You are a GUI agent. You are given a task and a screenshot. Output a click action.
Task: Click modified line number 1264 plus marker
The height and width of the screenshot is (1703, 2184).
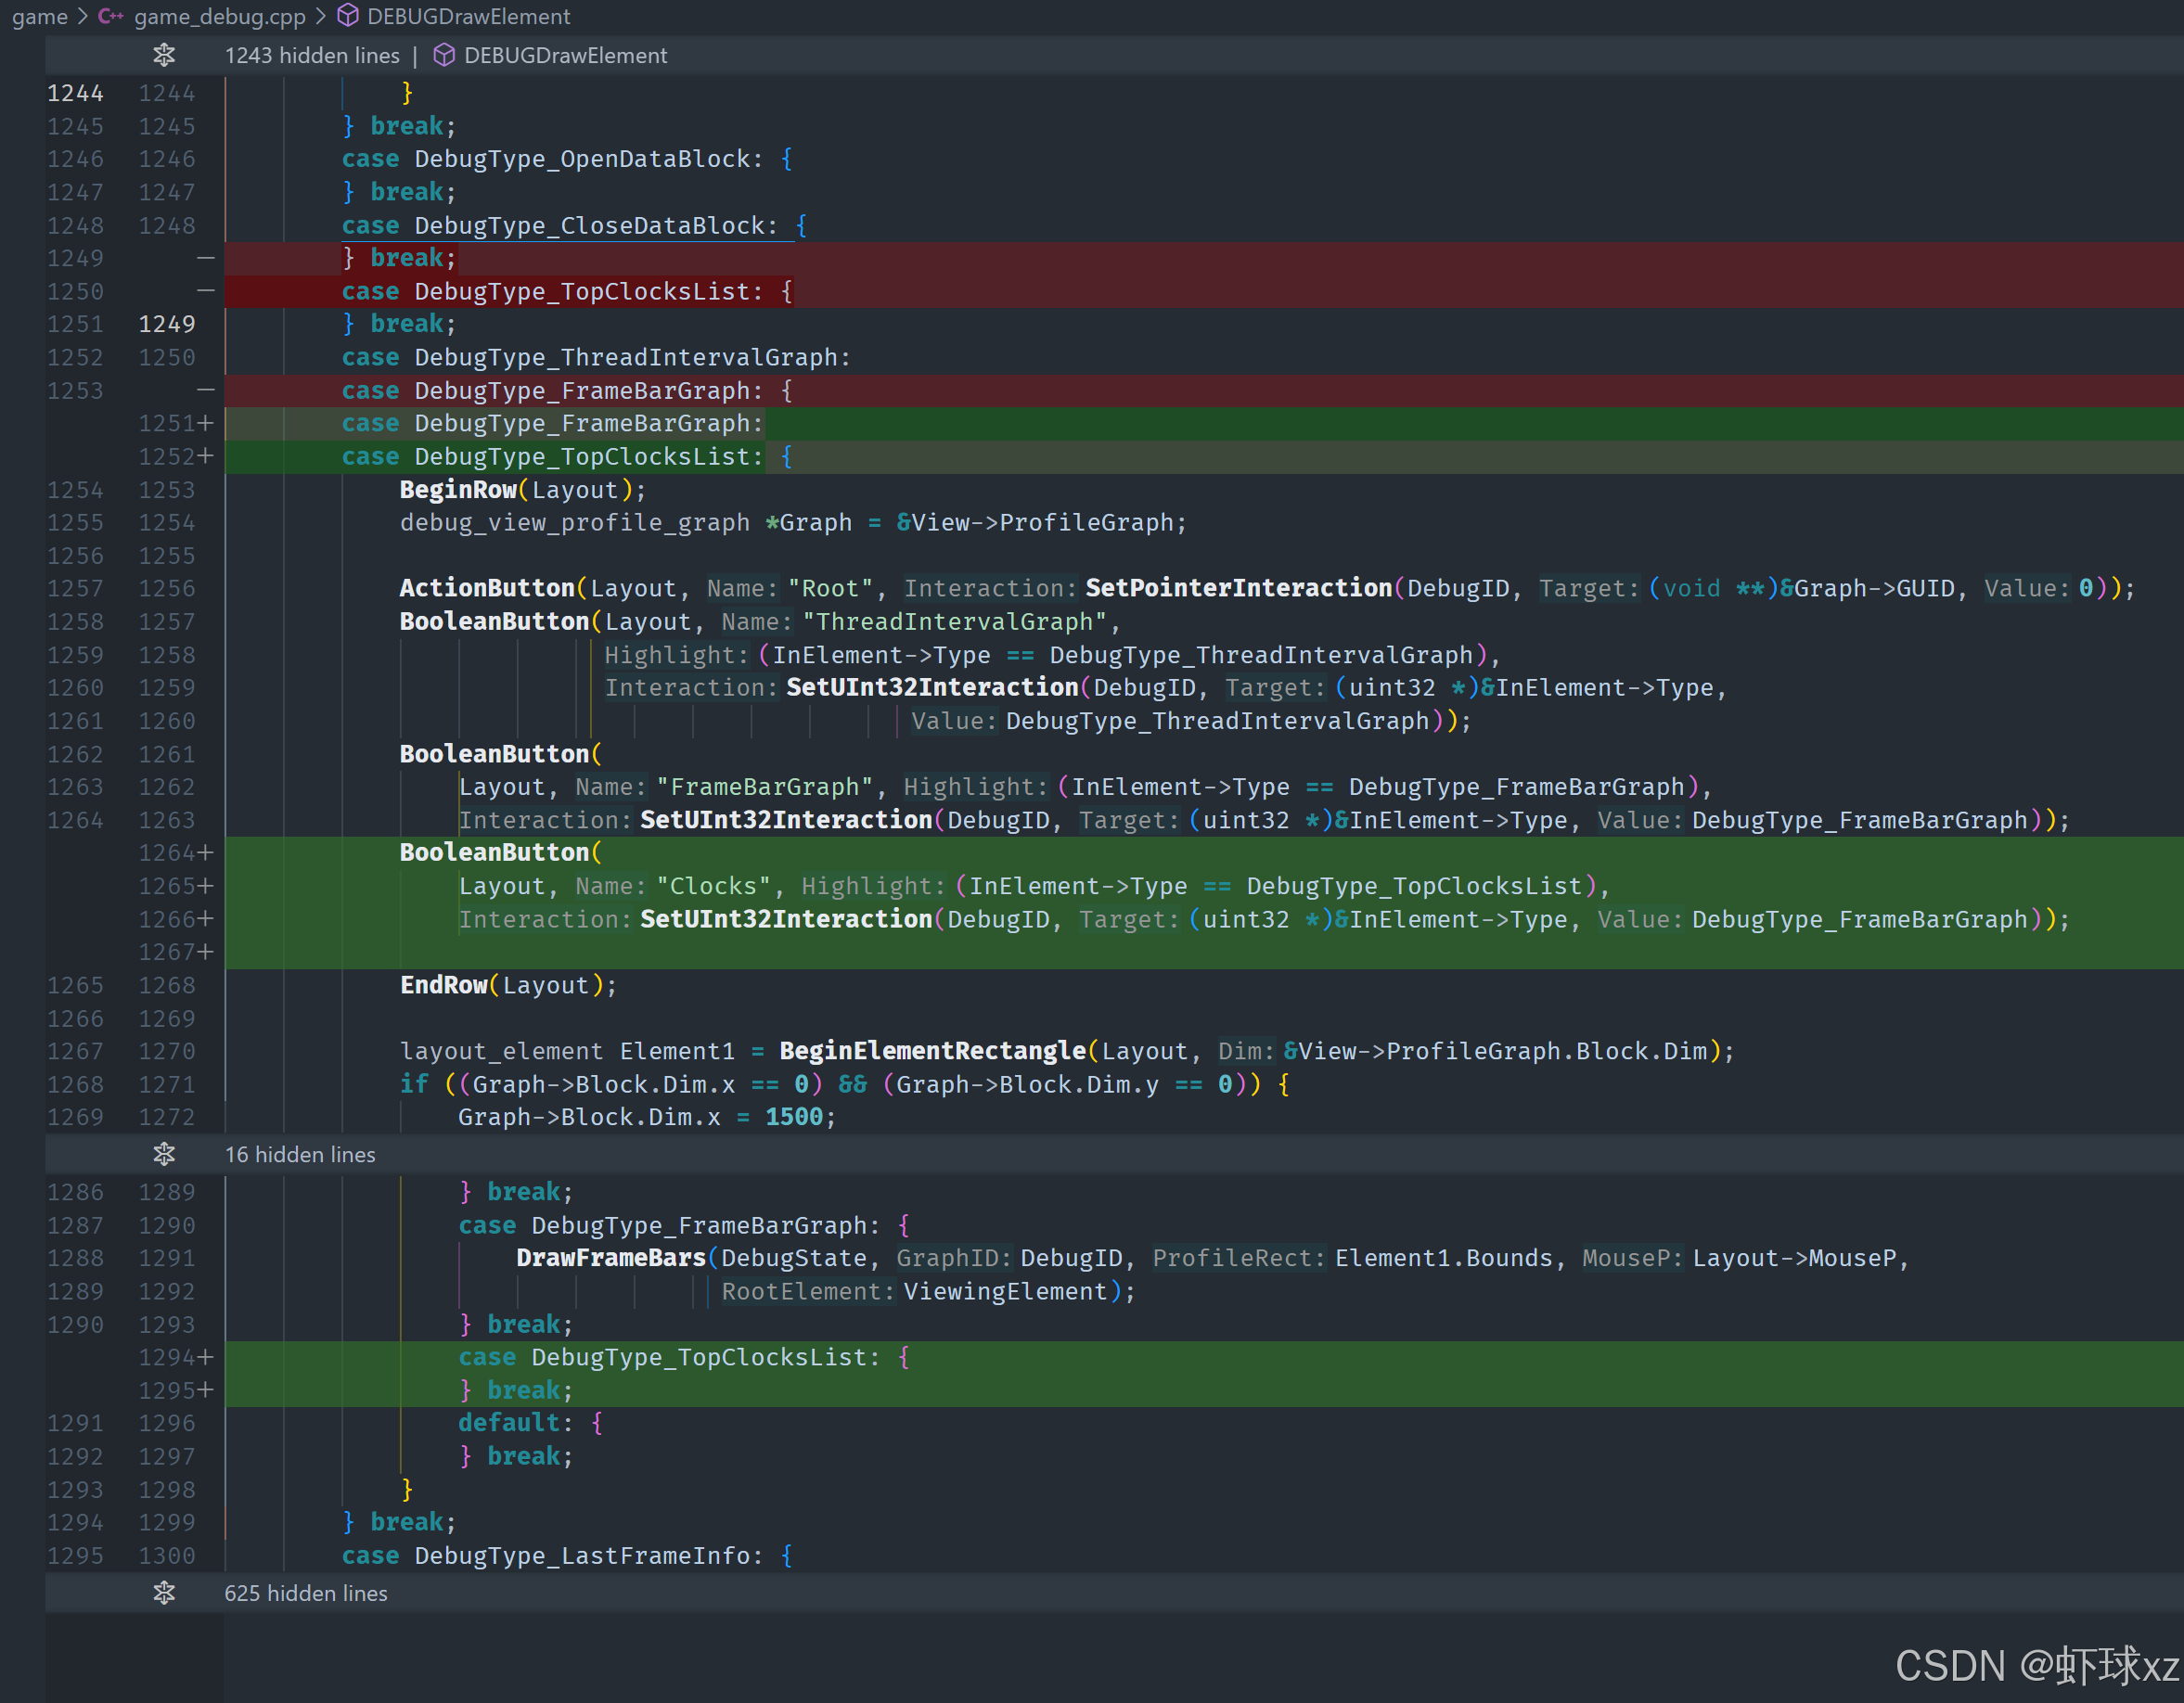(206, 852)
